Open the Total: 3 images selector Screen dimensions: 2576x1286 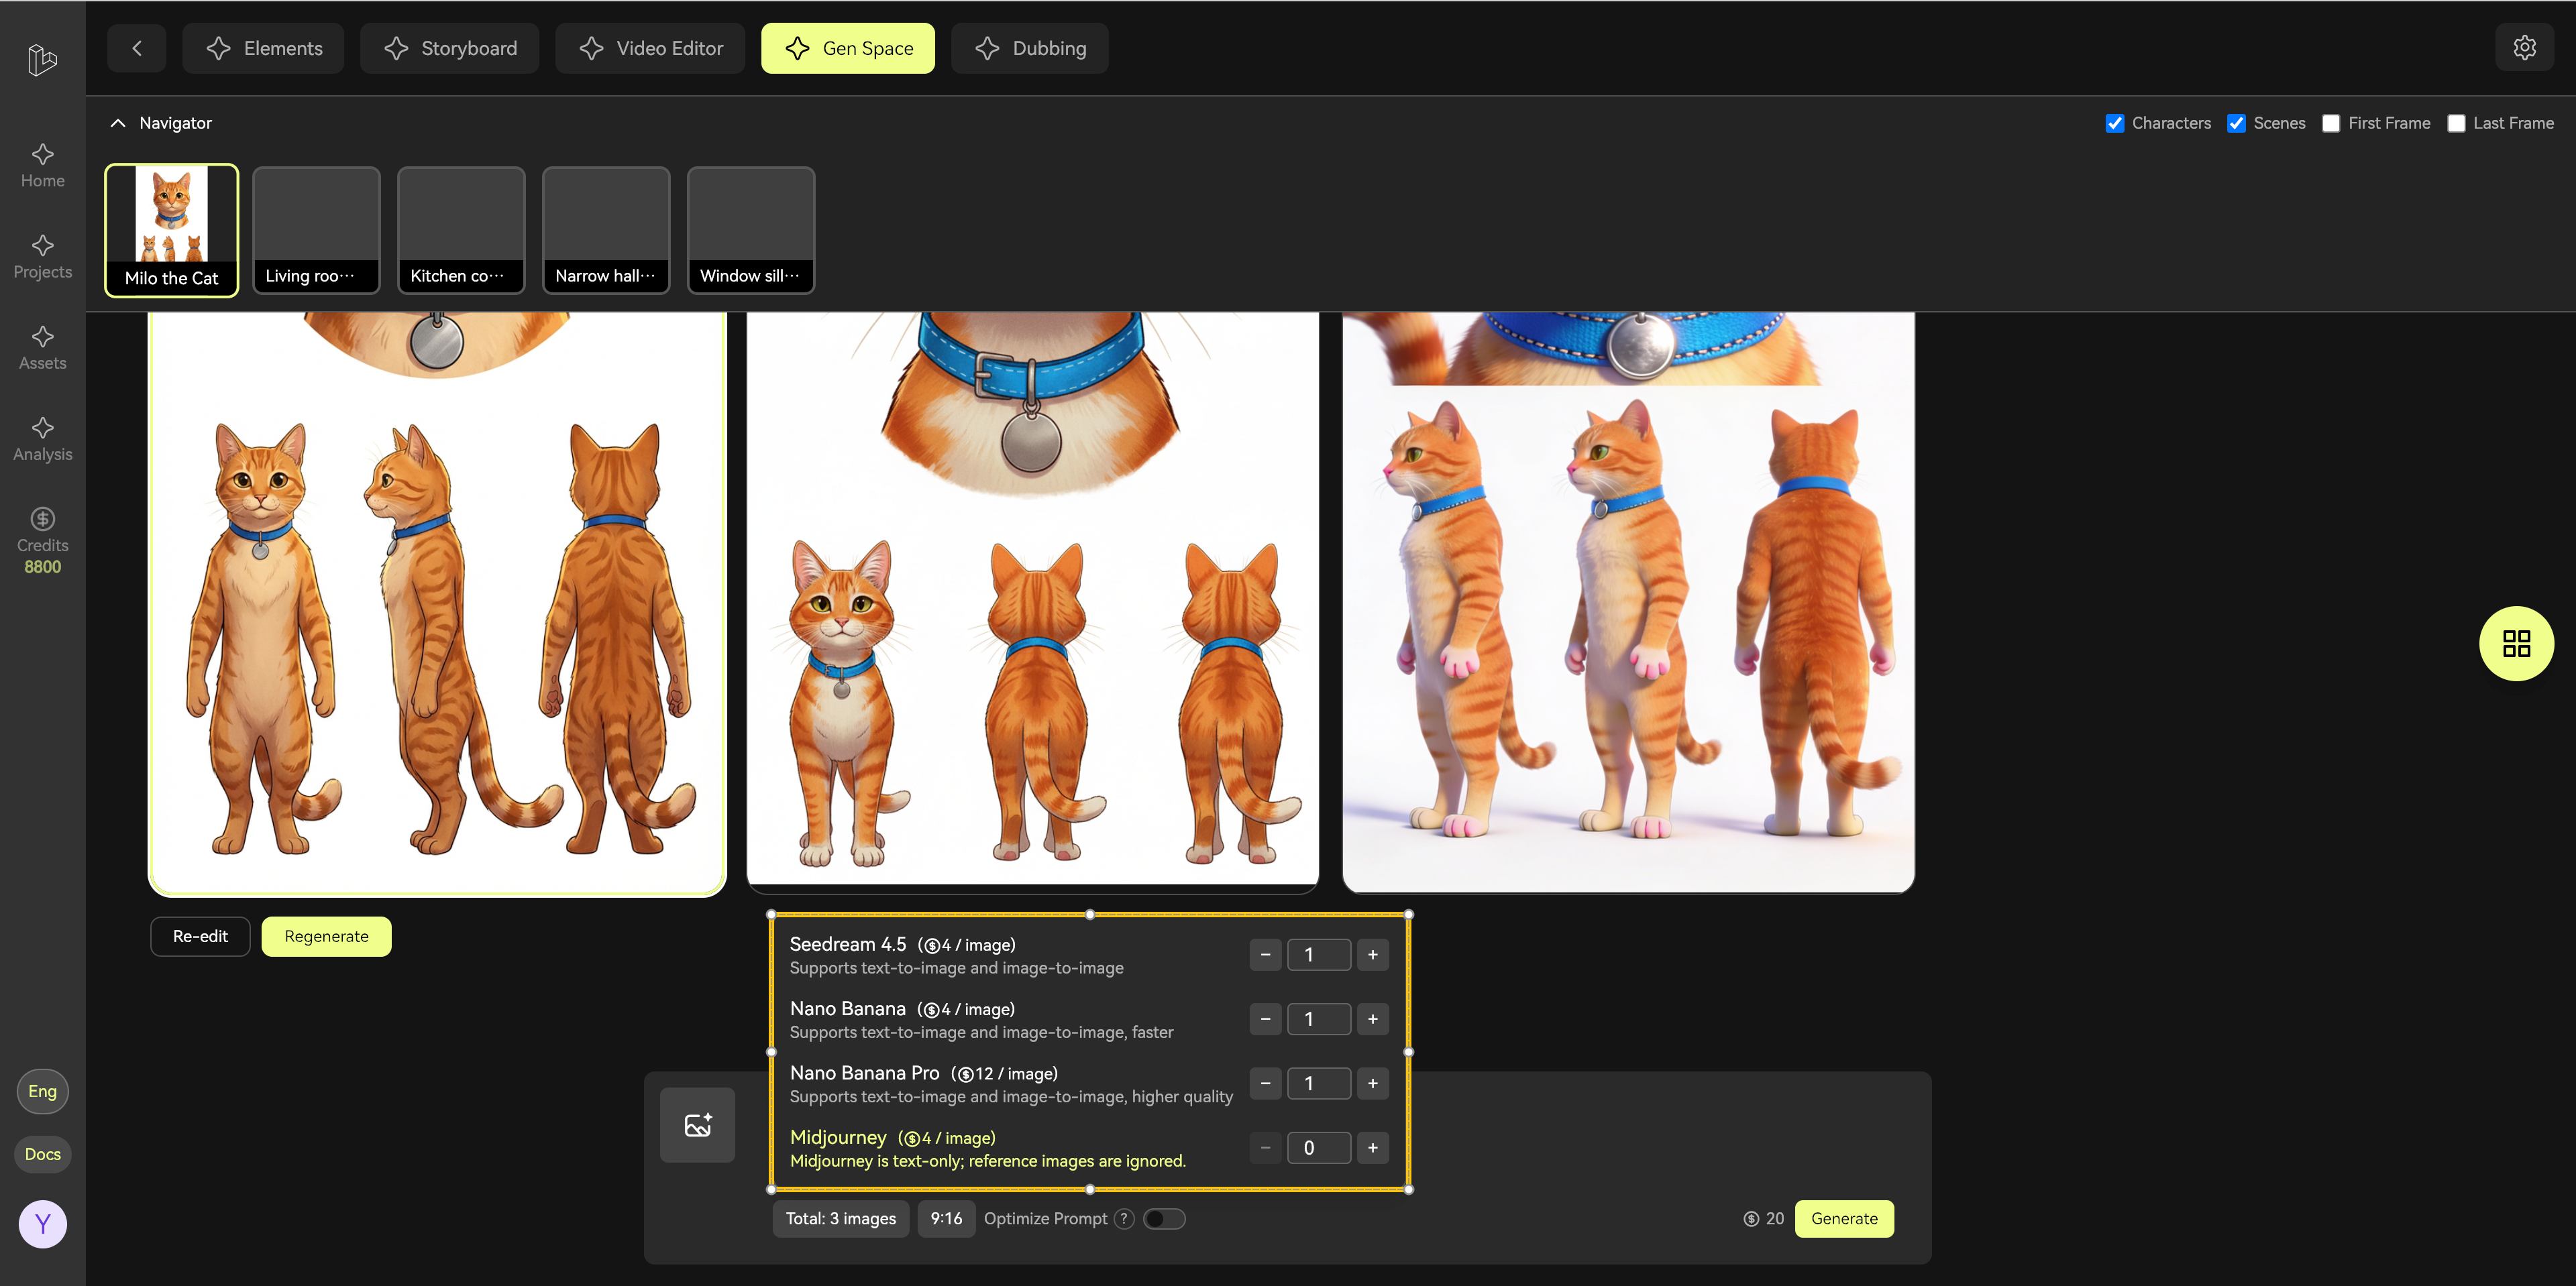tap(840, 1218)
